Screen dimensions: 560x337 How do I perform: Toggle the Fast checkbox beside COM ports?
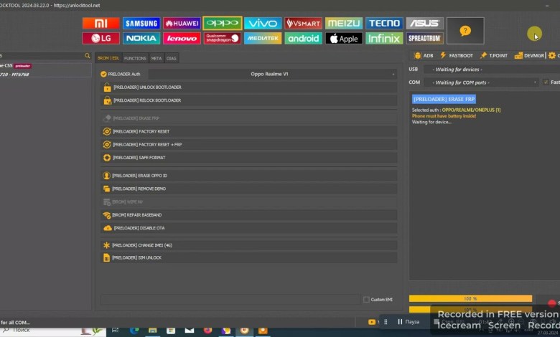[x=546, y=82]
